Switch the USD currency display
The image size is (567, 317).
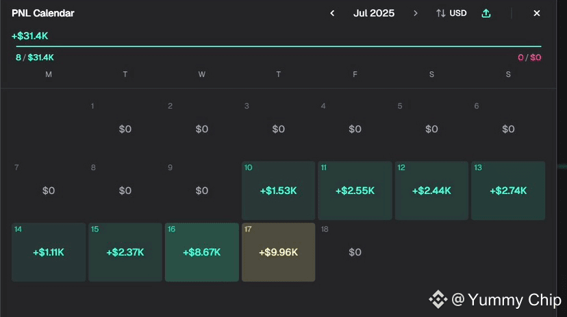458,13
